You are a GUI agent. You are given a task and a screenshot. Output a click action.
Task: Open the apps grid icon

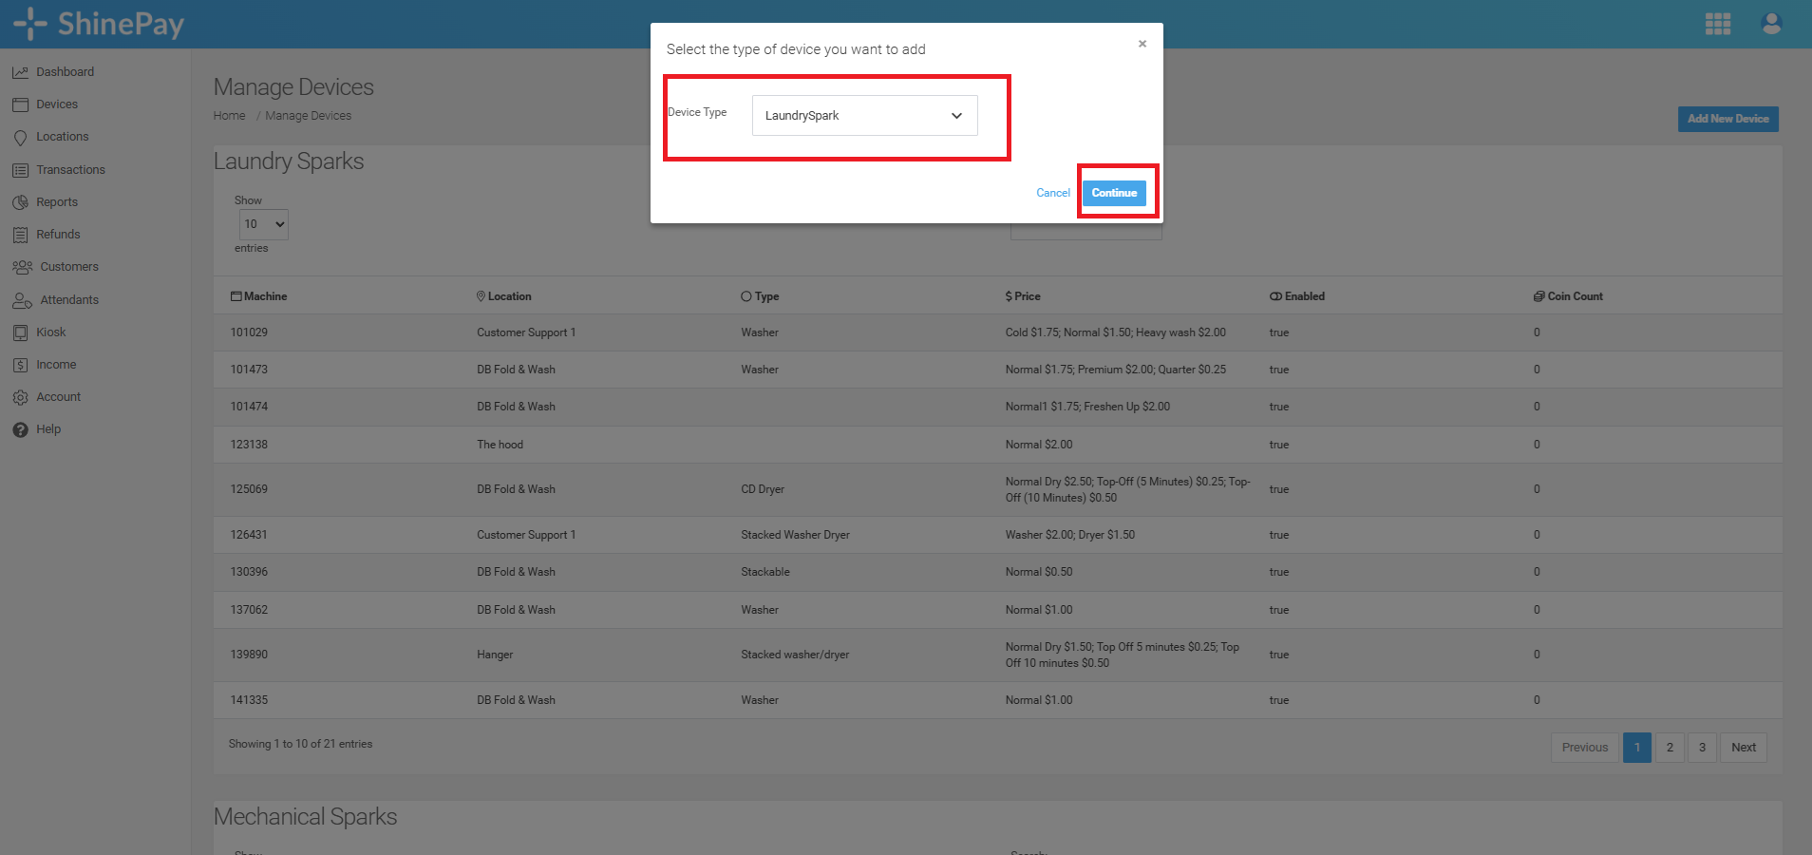pyautogui.click(x=1718, y=24)
